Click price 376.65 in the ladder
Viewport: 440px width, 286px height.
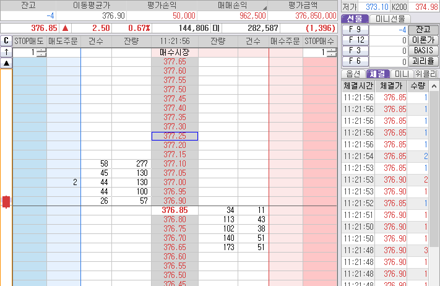175,247
